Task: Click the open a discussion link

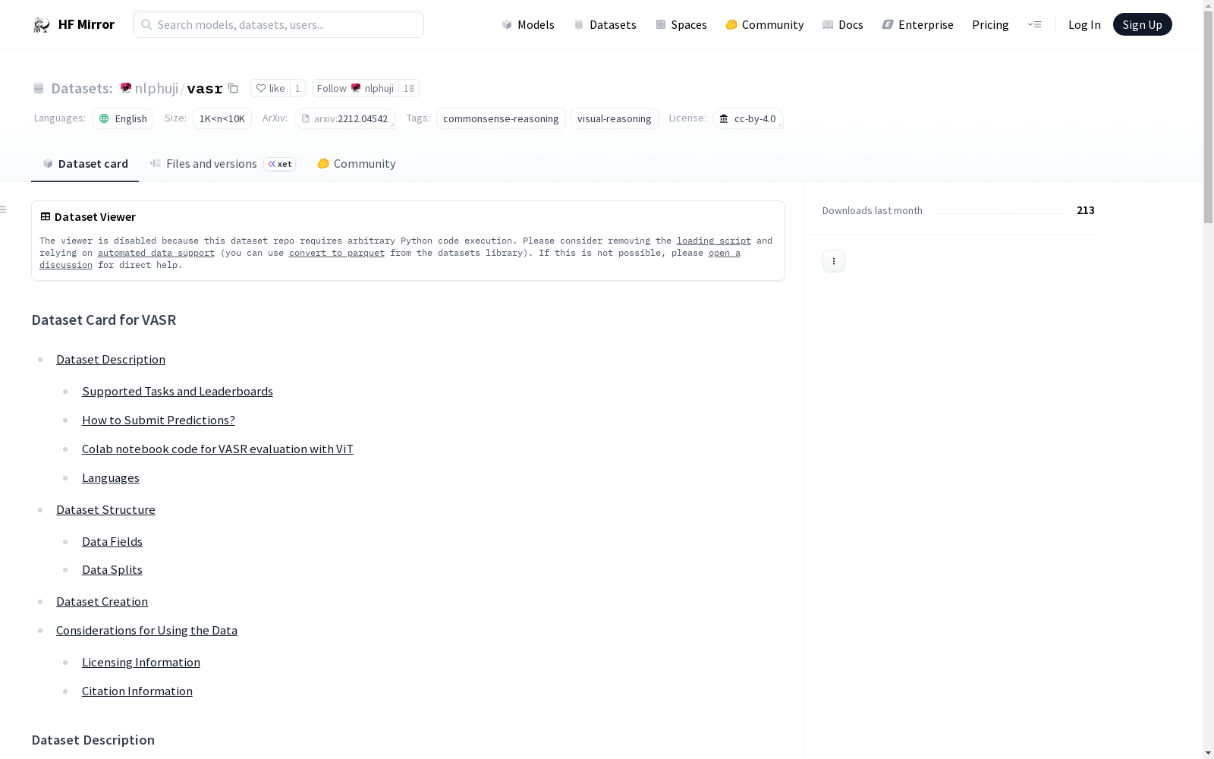Action: 725,253
